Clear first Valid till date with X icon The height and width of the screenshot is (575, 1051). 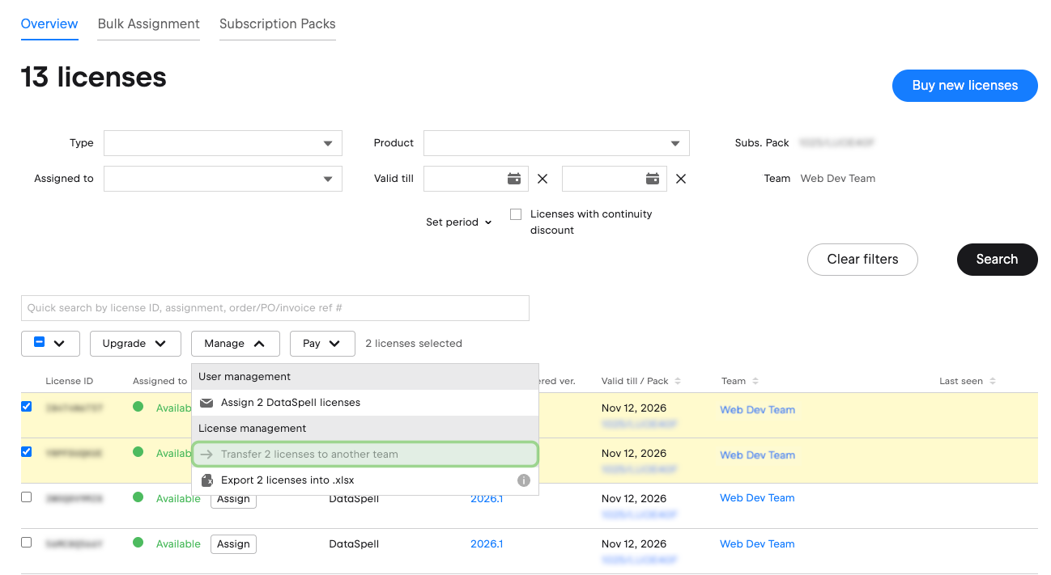pos(543,179)
